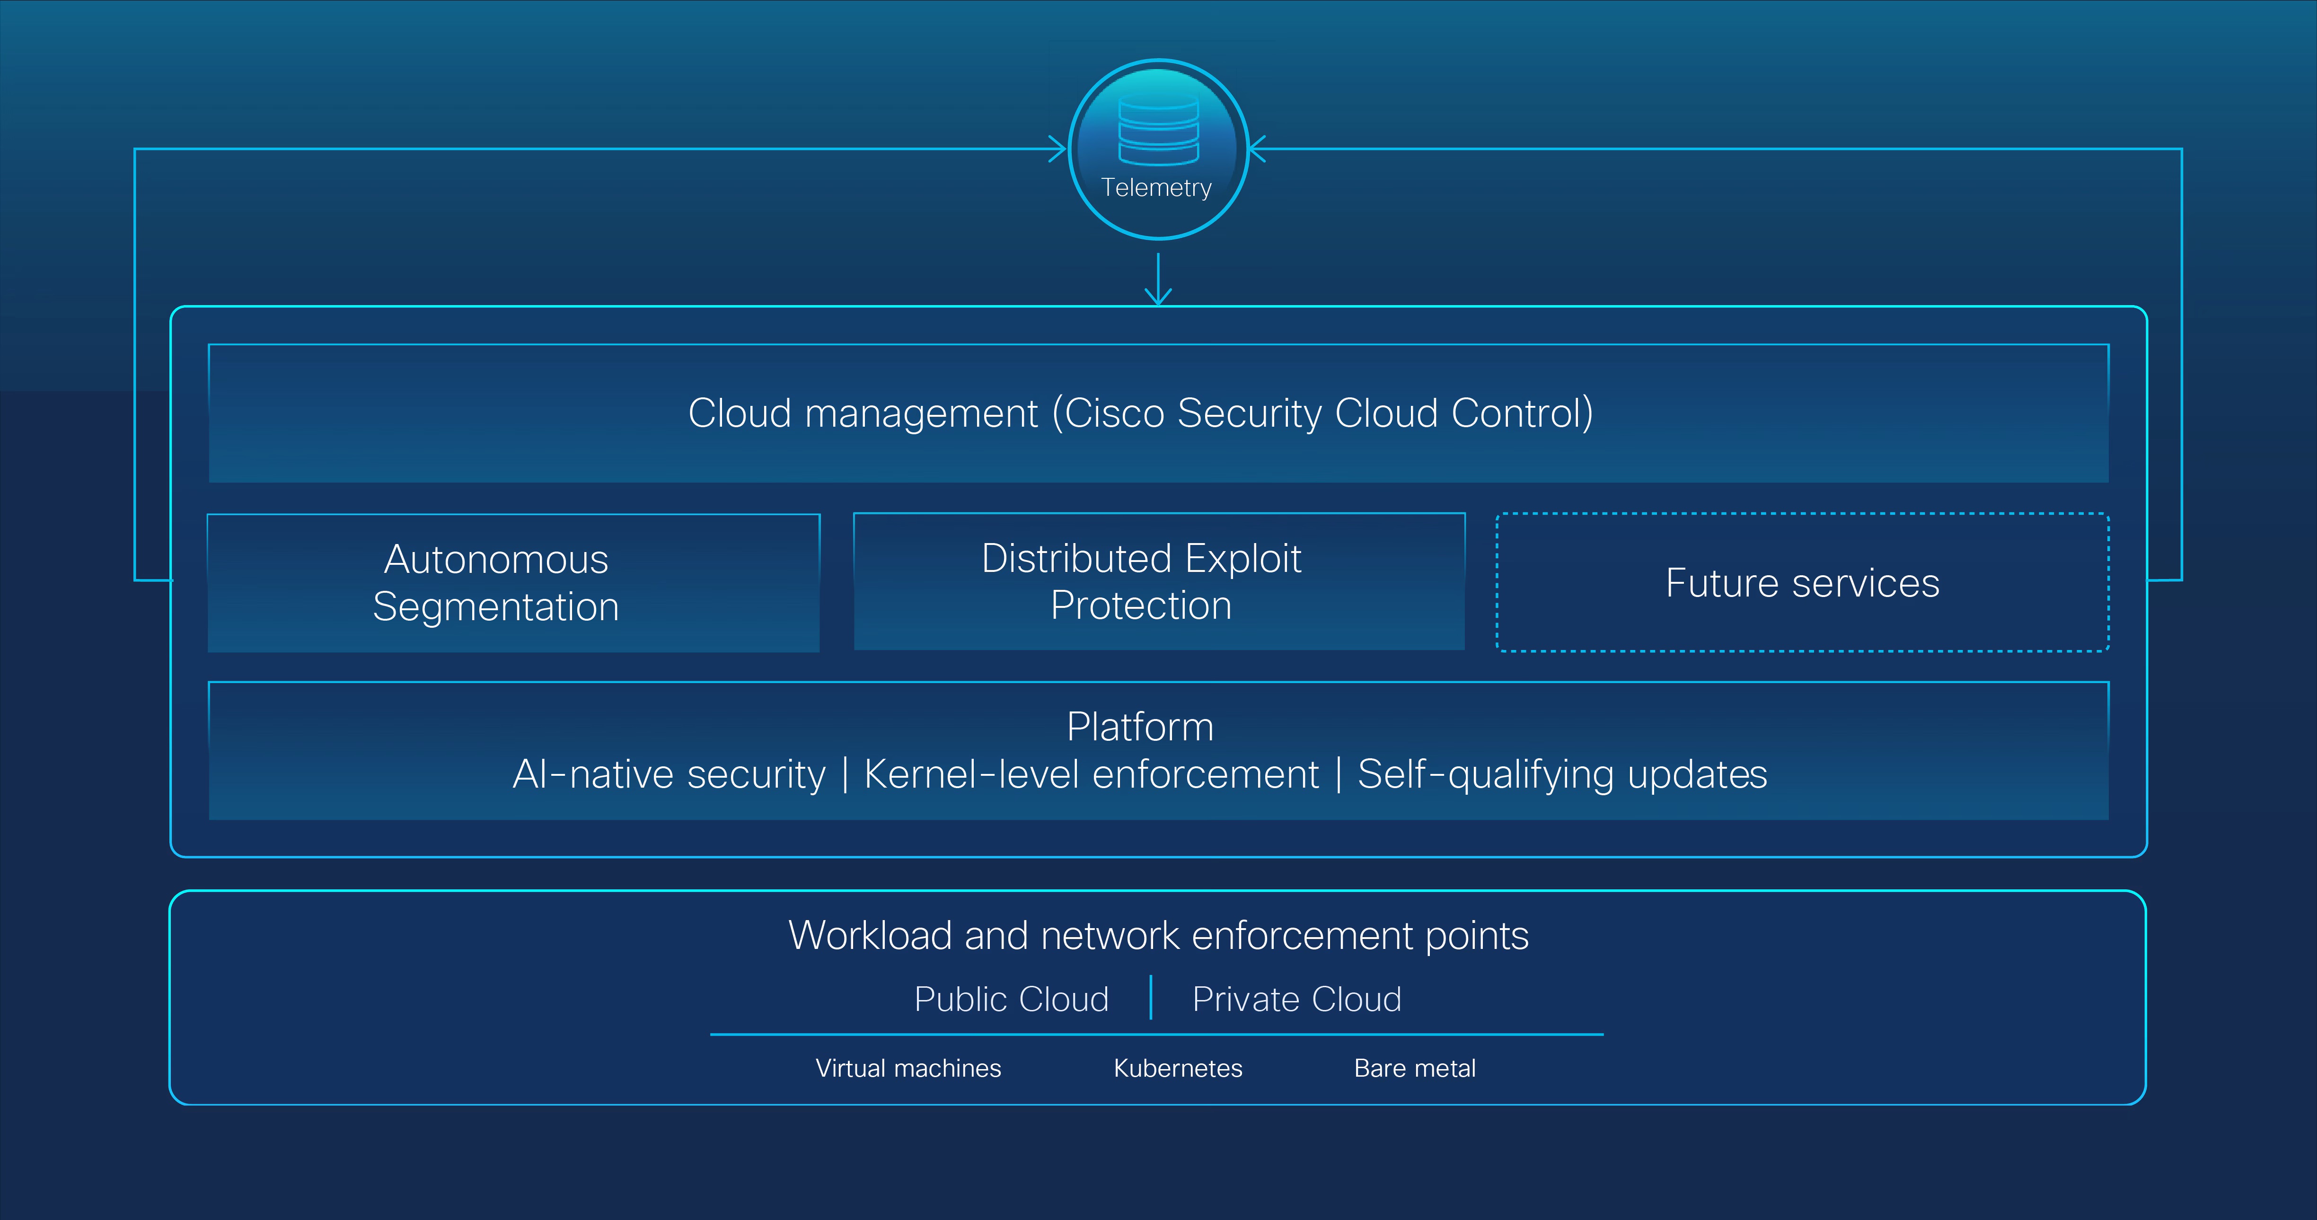Select the Private Cloud label
Screen dimensions: 2317x1220
(x=1296, y=1000)
